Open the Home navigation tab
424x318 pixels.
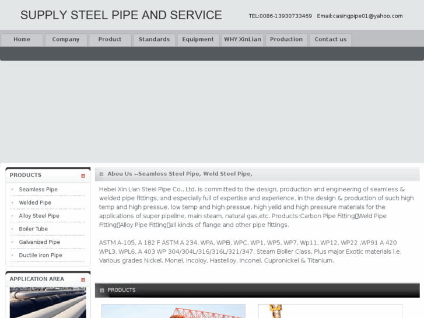(x=22, y=40)
